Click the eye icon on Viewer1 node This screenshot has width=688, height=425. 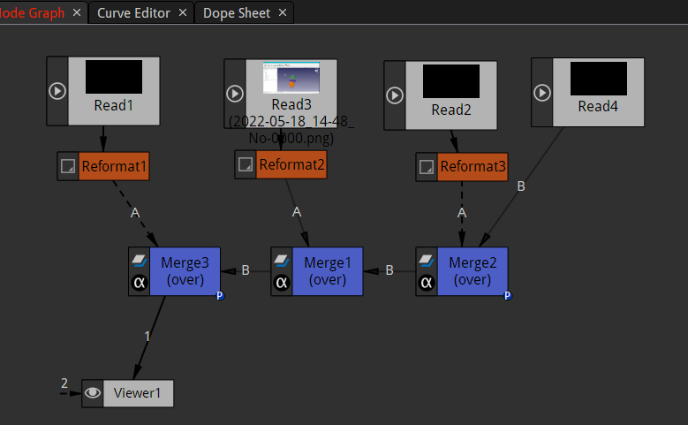point(93,393)
